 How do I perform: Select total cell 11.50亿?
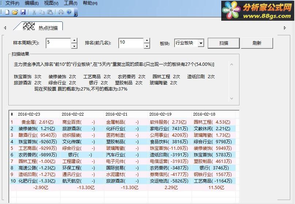(x=214, y=188)
